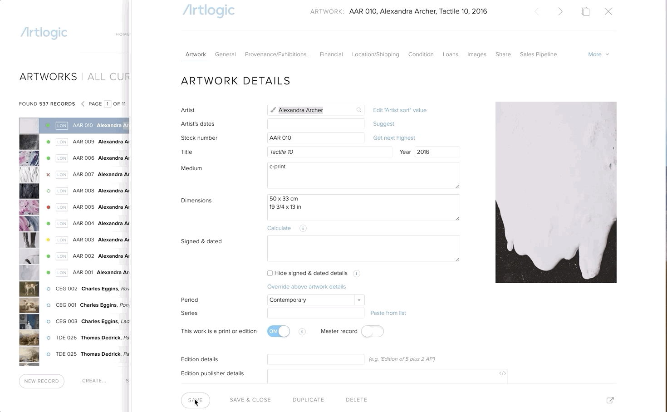The height and width of the screenshot is (412, 667).
Task: Click red status dot for AAR 005
Action: click(49, 207)
